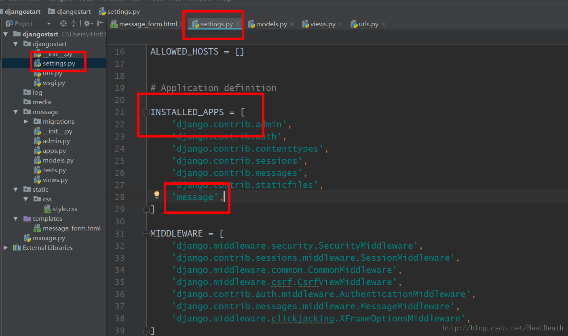Viewport: 568px width, 336px height.
Task: Click line number 17 in the gutter
Action: pyautogui.click(x=120, y=63)
